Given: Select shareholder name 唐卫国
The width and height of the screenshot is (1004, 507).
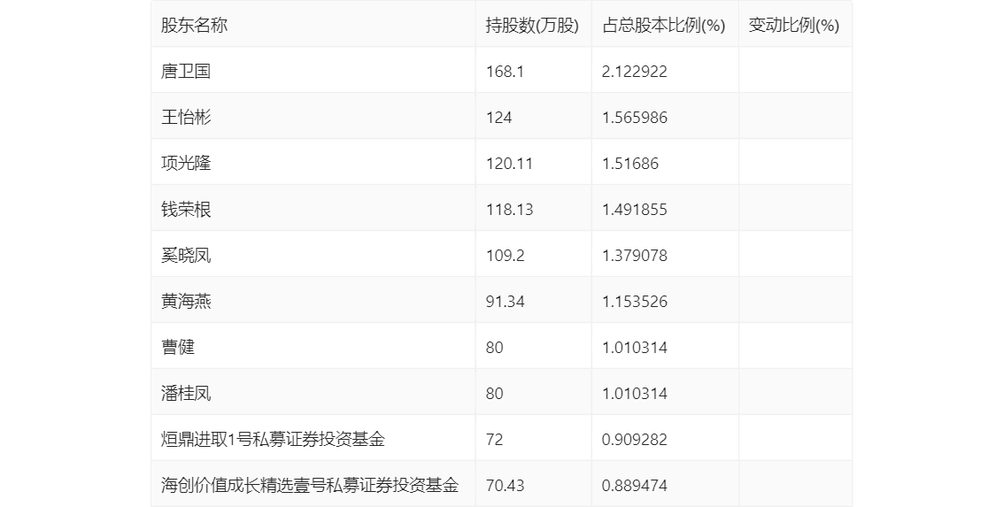Looking at the screenshot, I should [x=186, y=71].
